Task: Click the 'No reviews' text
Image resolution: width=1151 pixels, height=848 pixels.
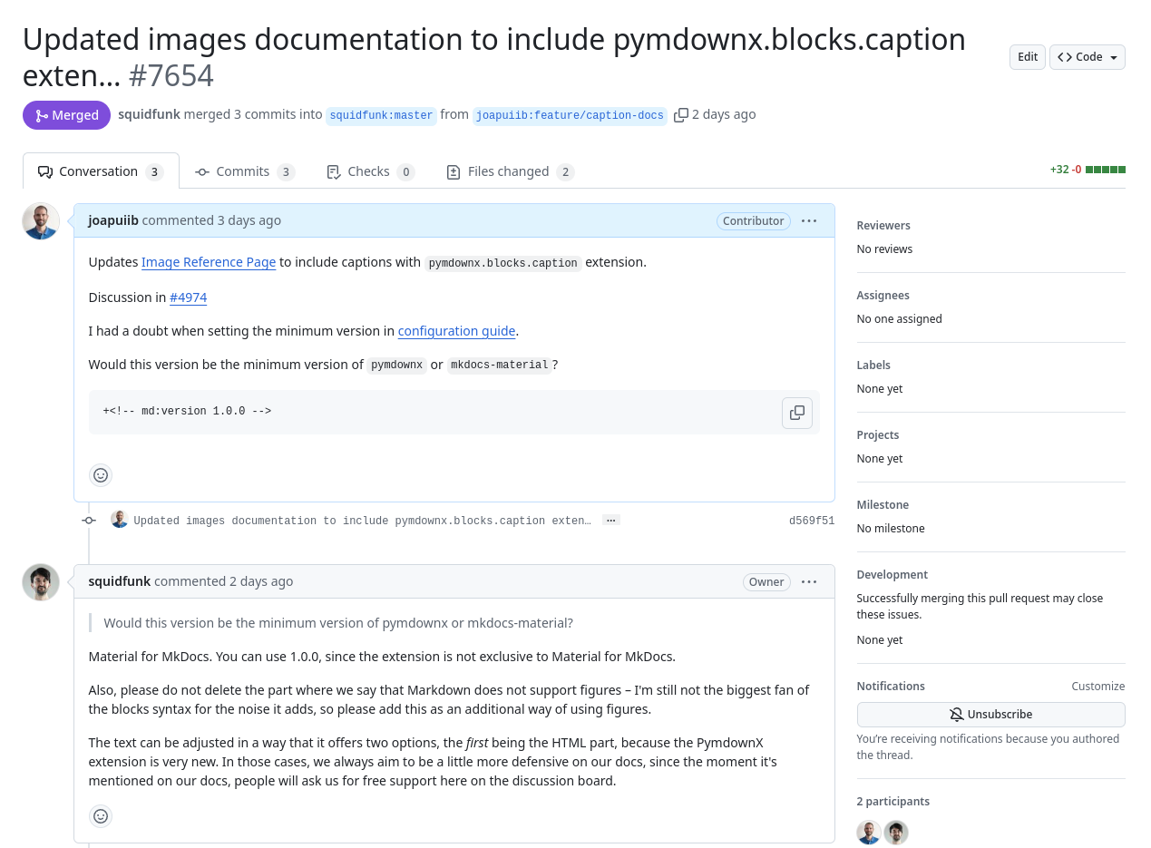Action: (884, 249)
